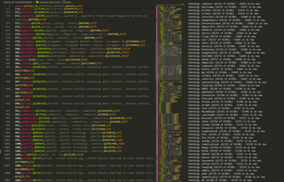Click terminal line 'Checking: repaying'
284x182 pixels.
(x=224, y=167)
